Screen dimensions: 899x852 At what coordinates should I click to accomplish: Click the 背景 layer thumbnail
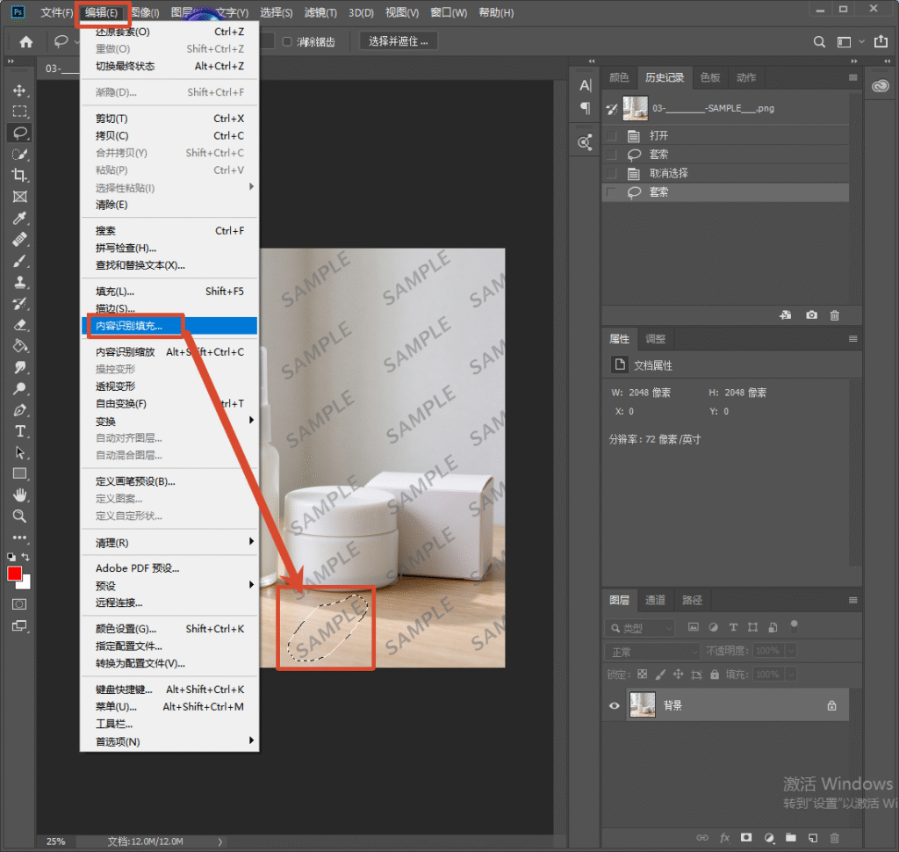pyautogui.click(x=642, y=705)
